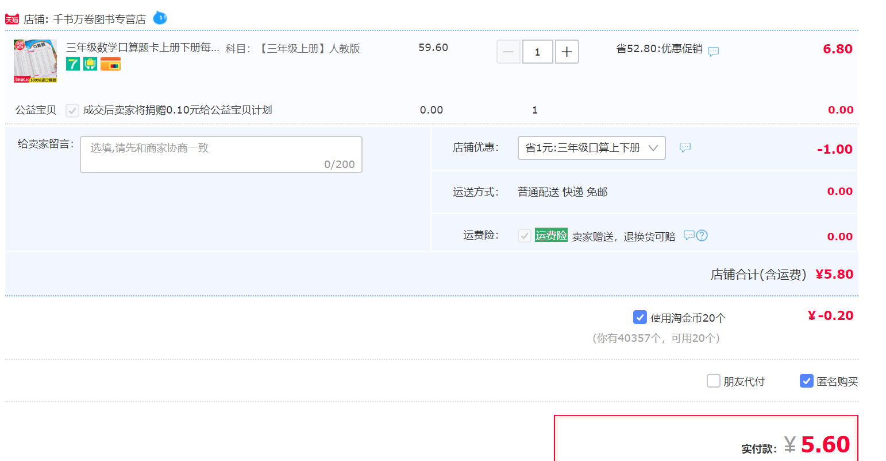Increase item quantity with plus button
This screenshot has width=886, height=461.
click(x=567, y=52)
